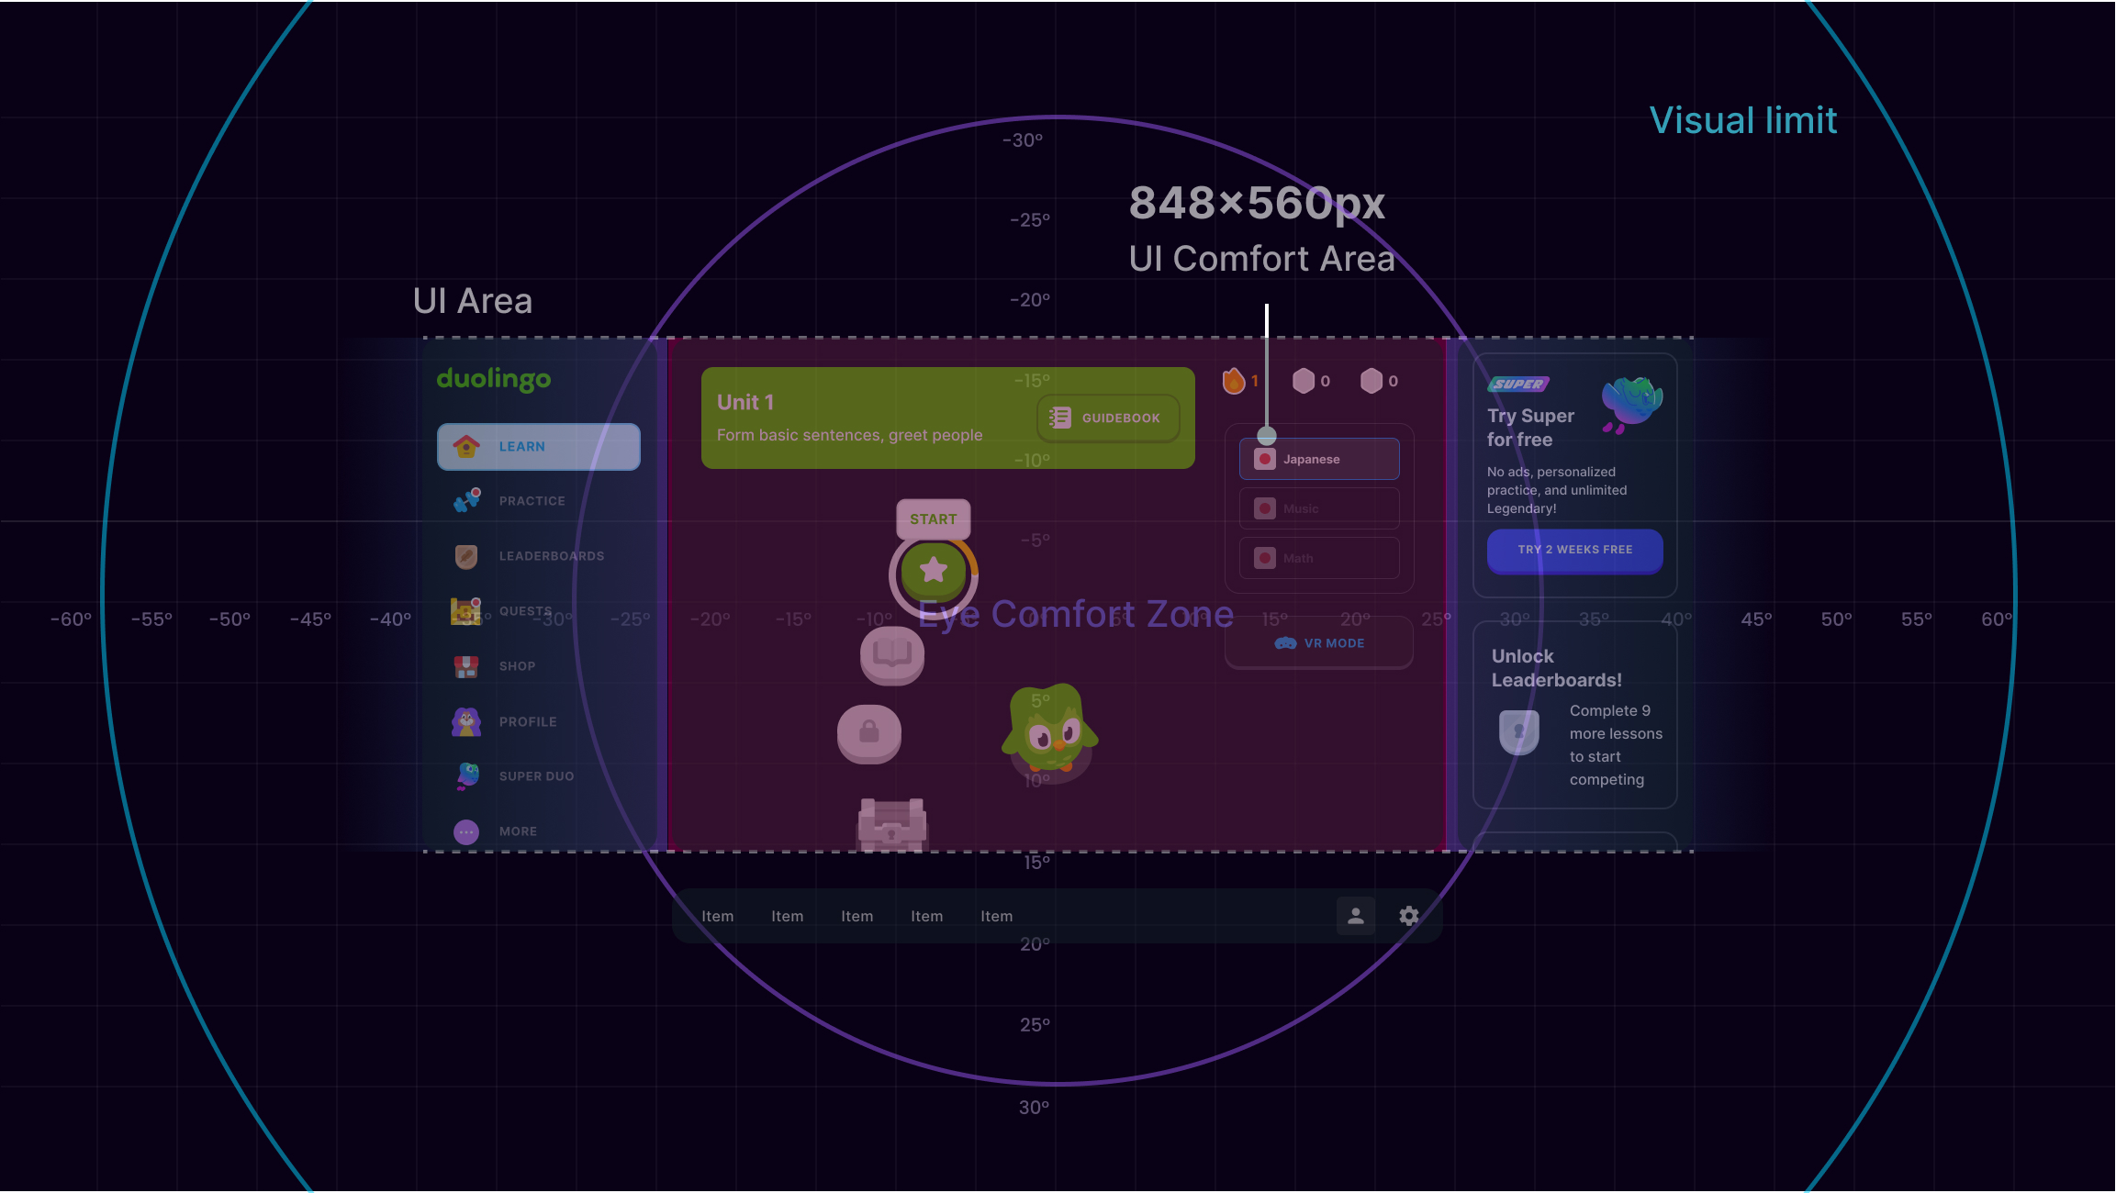Select the Math course option
Screen dimensions: 2116x1193
click(x=1319, y=558)
